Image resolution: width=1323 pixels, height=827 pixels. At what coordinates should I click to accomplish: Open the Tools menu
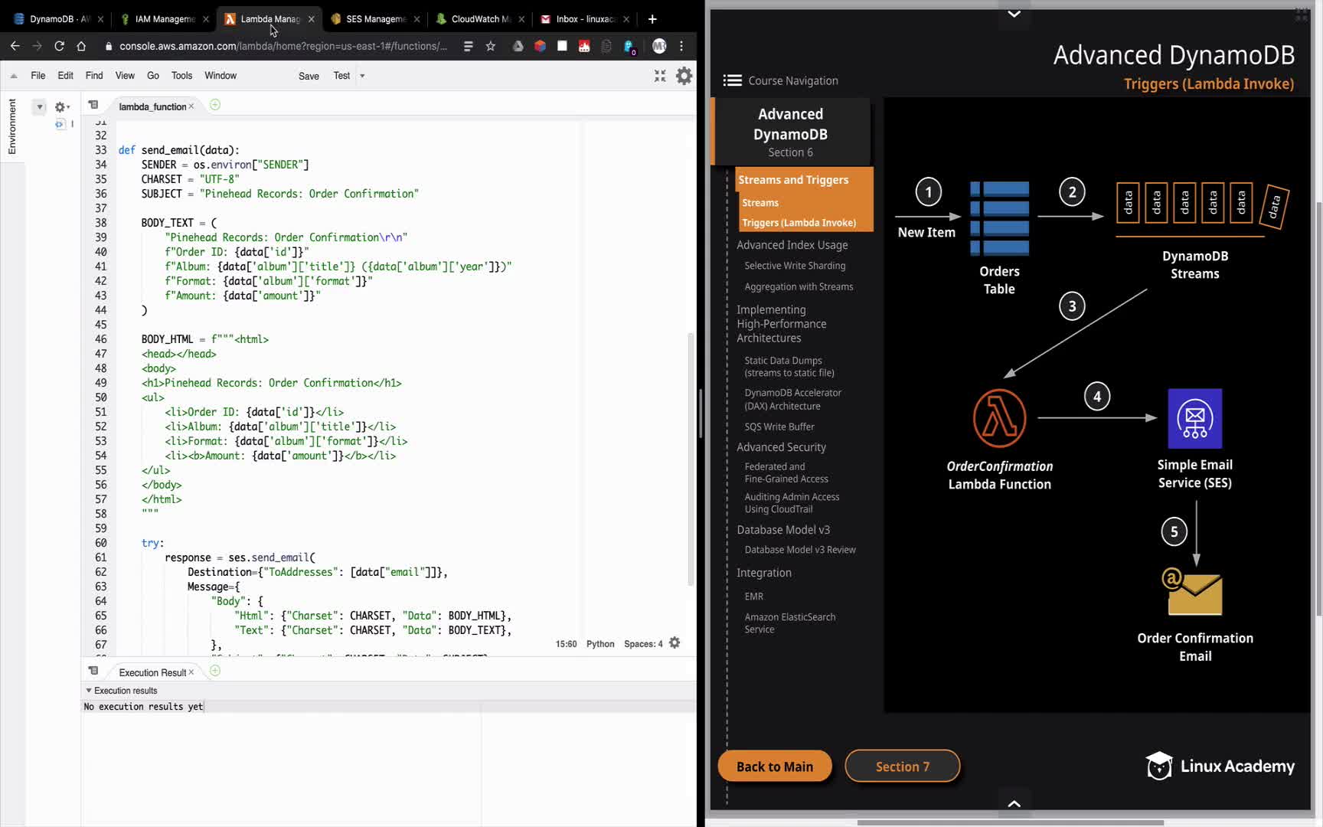pyautogui.click(x=181, y=76)
